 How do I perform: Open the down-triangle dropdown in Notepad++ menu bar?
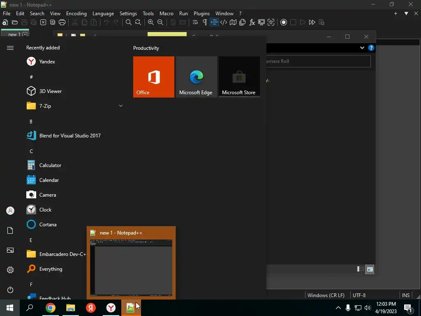[x=406, y=14]
